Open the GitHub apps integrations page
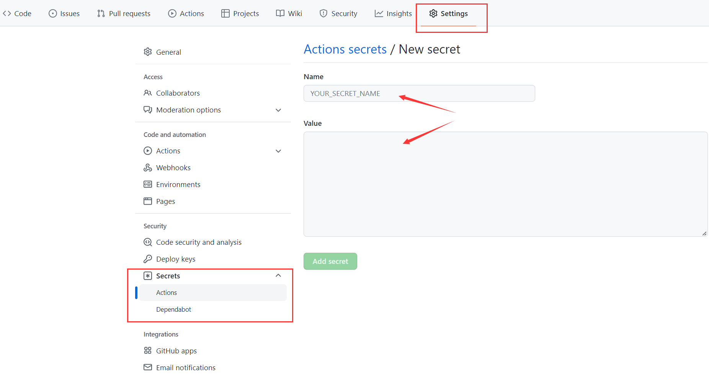Screen dimensions: 709x379 click(x=176, y=350)
